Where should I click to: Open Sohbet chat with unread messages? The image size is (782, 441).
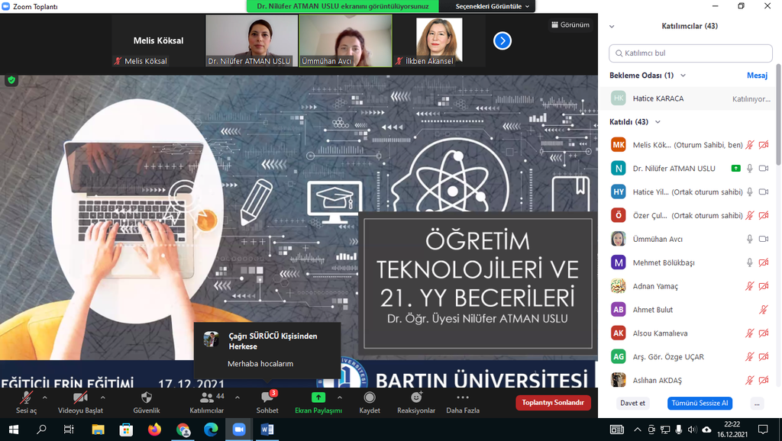[267, 398]
